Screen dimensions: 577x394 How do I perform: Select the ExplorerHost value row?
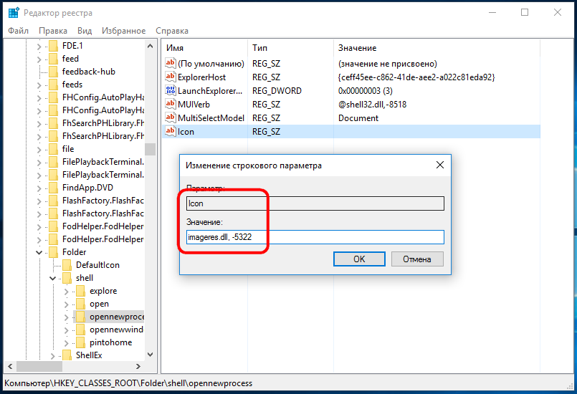pyautogui.click(x=351, y=77)
